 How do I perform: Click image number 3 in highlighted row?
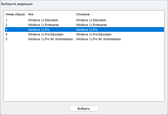coord(6,30)
